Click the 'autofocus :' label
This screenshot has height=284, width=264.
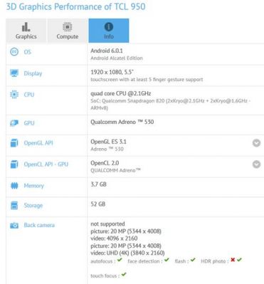pos(103,261)
